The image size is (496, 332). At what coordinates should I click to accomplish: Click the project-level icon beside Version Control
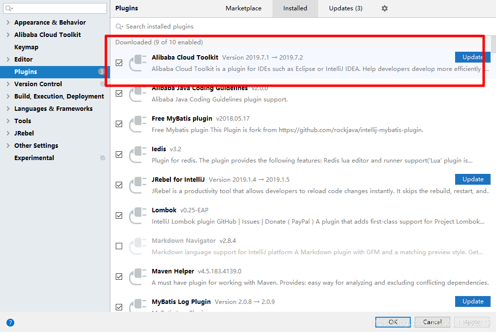(102, 84)
